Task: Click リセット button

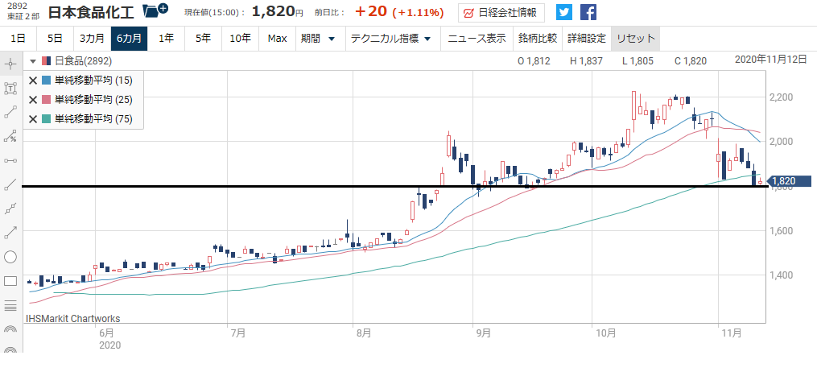Action: tap(636, 39)
